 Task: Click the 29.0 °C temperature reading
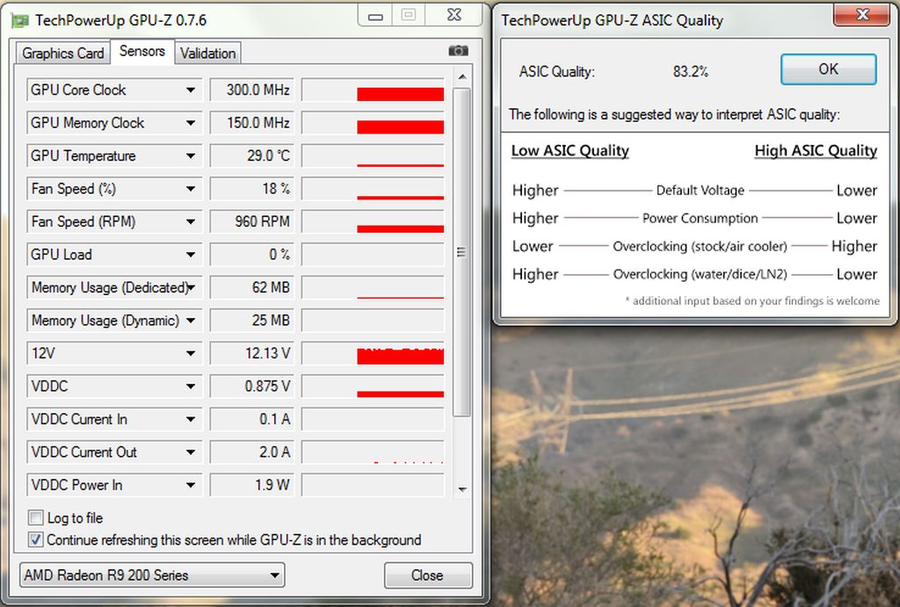pos(252,156)
